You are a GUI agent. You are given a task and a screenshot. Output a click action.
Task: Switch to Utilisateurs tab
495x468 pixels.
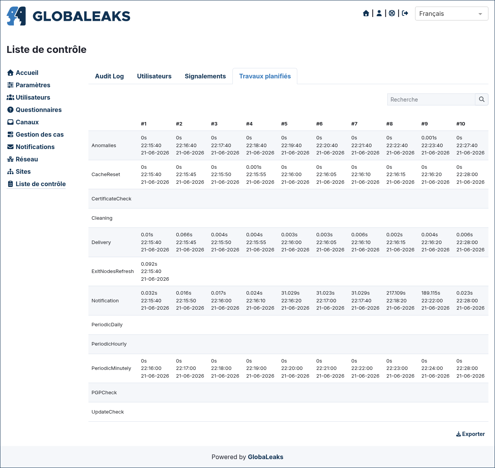(154, 76)
